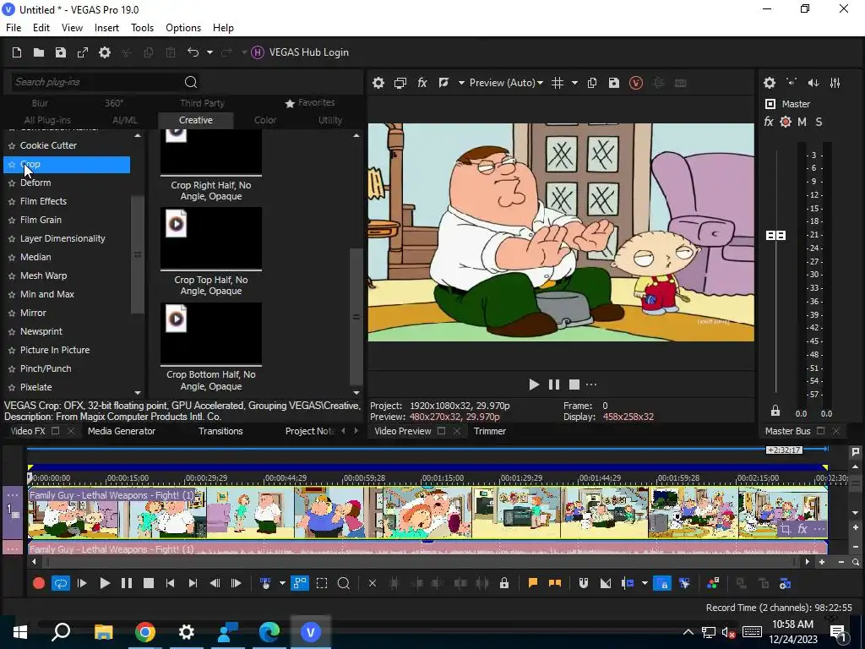The height and width of the screenshot is (649, 865).
Task: Solo the Master bus
Action: tap(819, 122)
